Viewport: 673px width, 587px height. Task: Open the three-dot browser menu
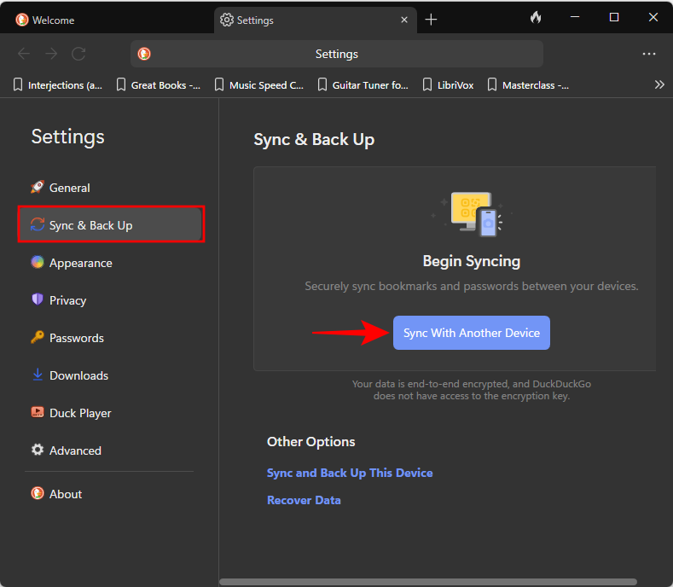[x=648, y=54]
